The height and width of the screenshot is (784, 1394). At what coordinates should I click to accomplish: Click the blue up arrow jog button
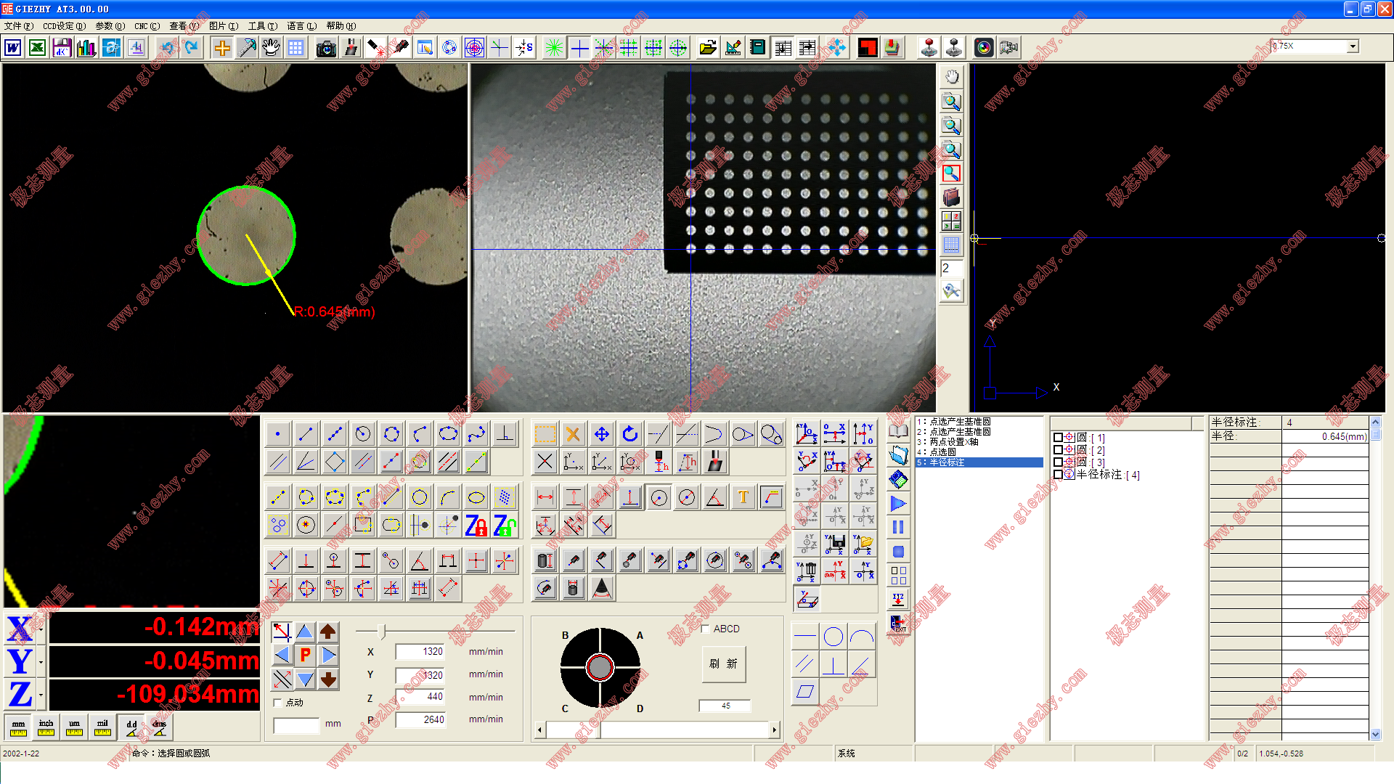point(305,632)
